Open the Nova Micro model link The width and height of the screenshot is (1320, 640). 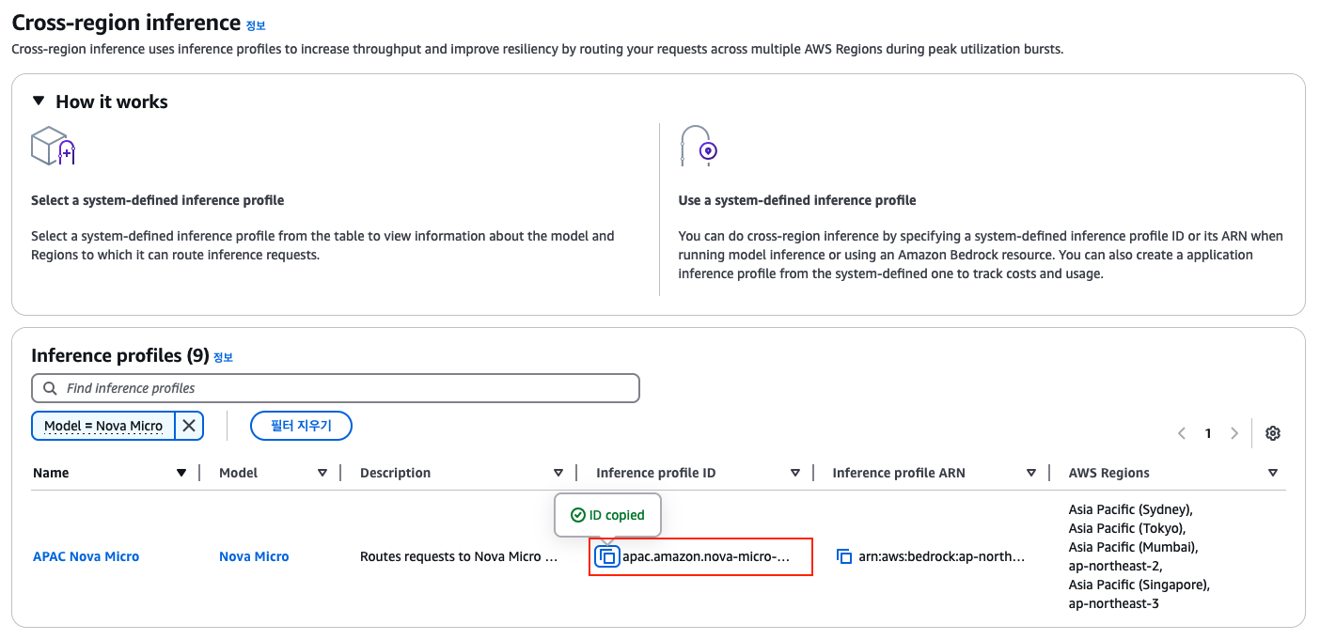pos(254,556)
